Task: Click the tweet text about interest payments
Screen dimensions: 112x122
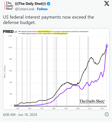Action: (48, 20)
